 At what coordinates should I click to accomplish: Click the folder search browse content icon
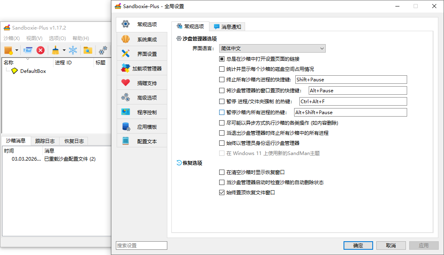[88, 50]
